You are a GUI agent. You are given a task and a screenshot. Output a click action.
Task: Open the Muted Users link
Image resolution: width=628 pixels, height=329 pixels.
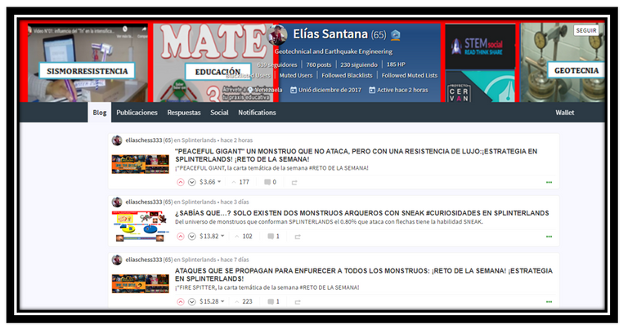point(296,75)
